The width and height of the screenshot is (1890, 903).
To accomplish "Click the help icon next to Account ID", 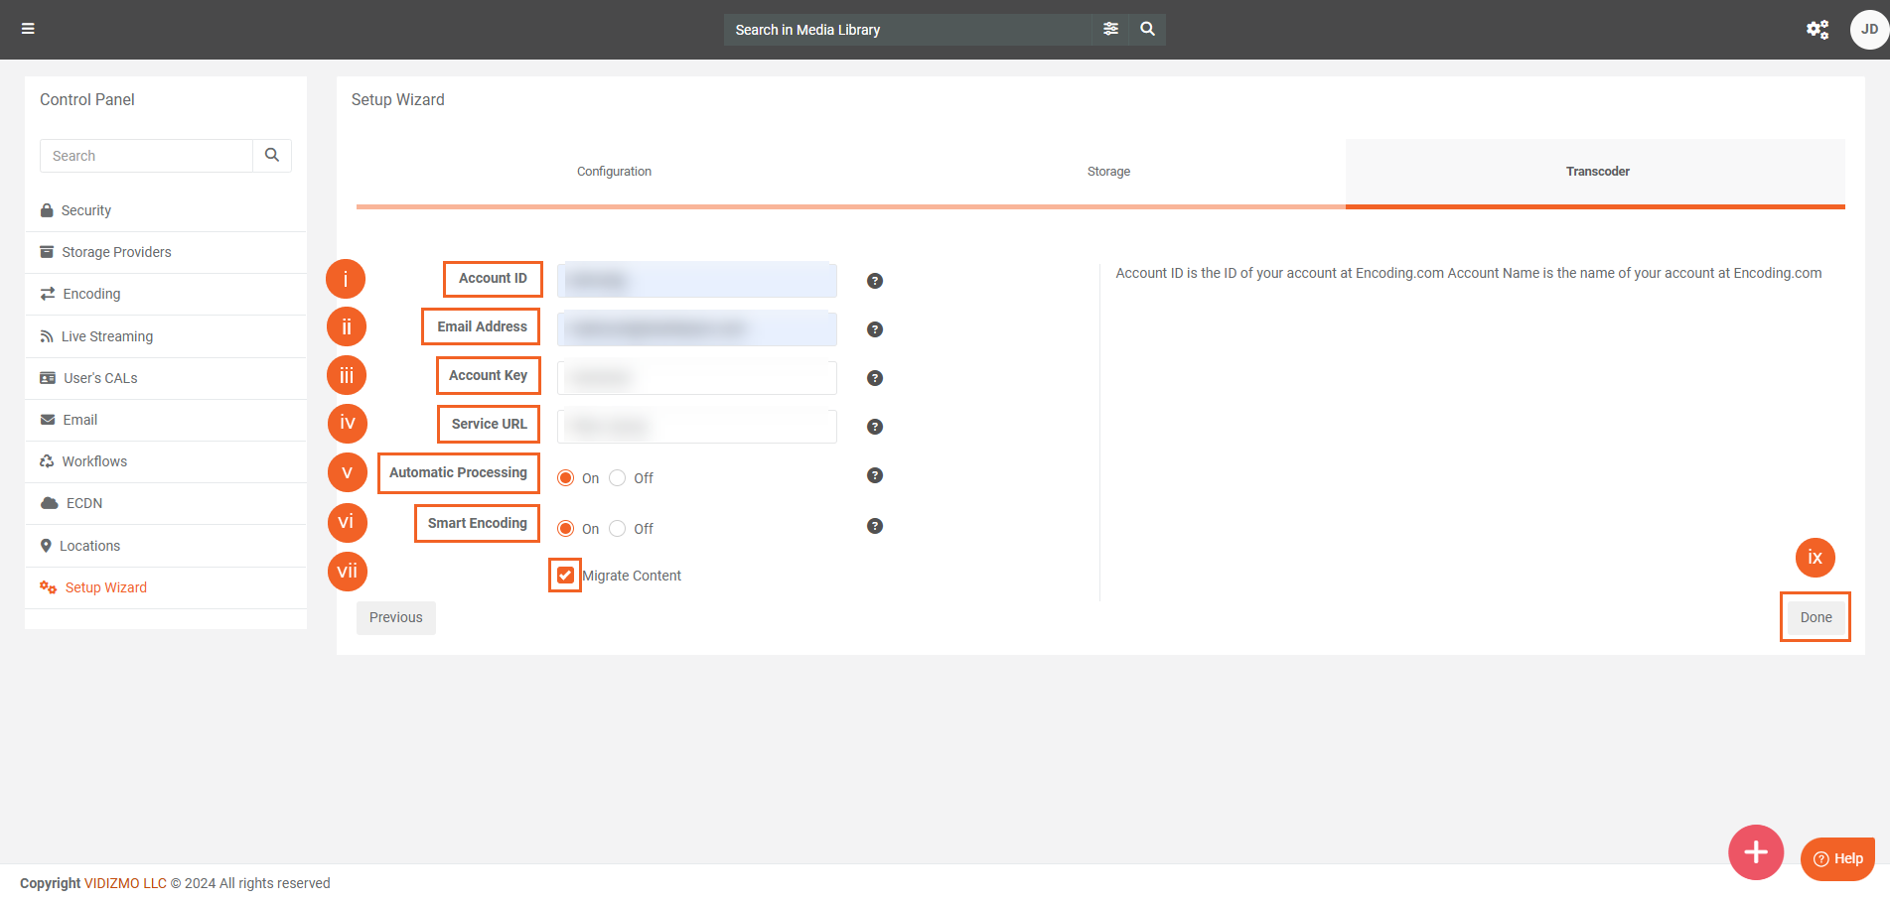I will [x=875, y=281].
